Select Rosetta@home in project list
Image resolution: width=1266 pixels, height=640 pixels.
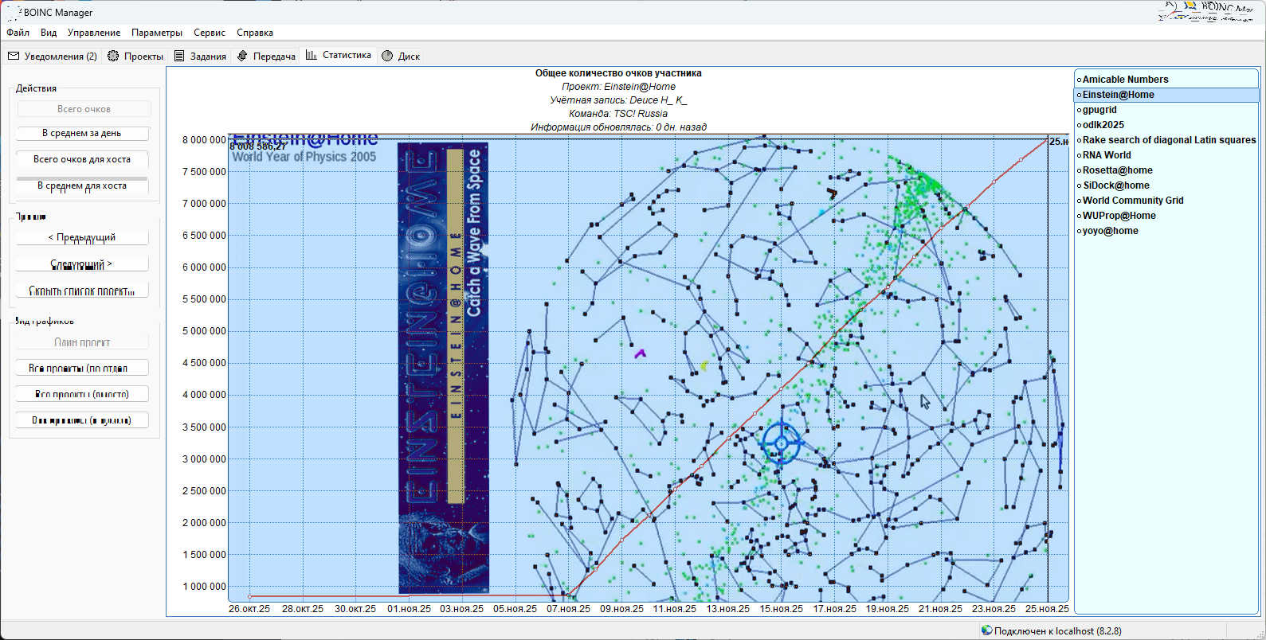point(1166,170)
